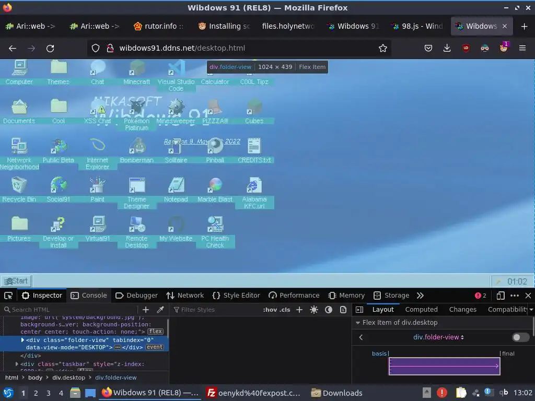Toggle the .cls class panel

coord(285,310)
